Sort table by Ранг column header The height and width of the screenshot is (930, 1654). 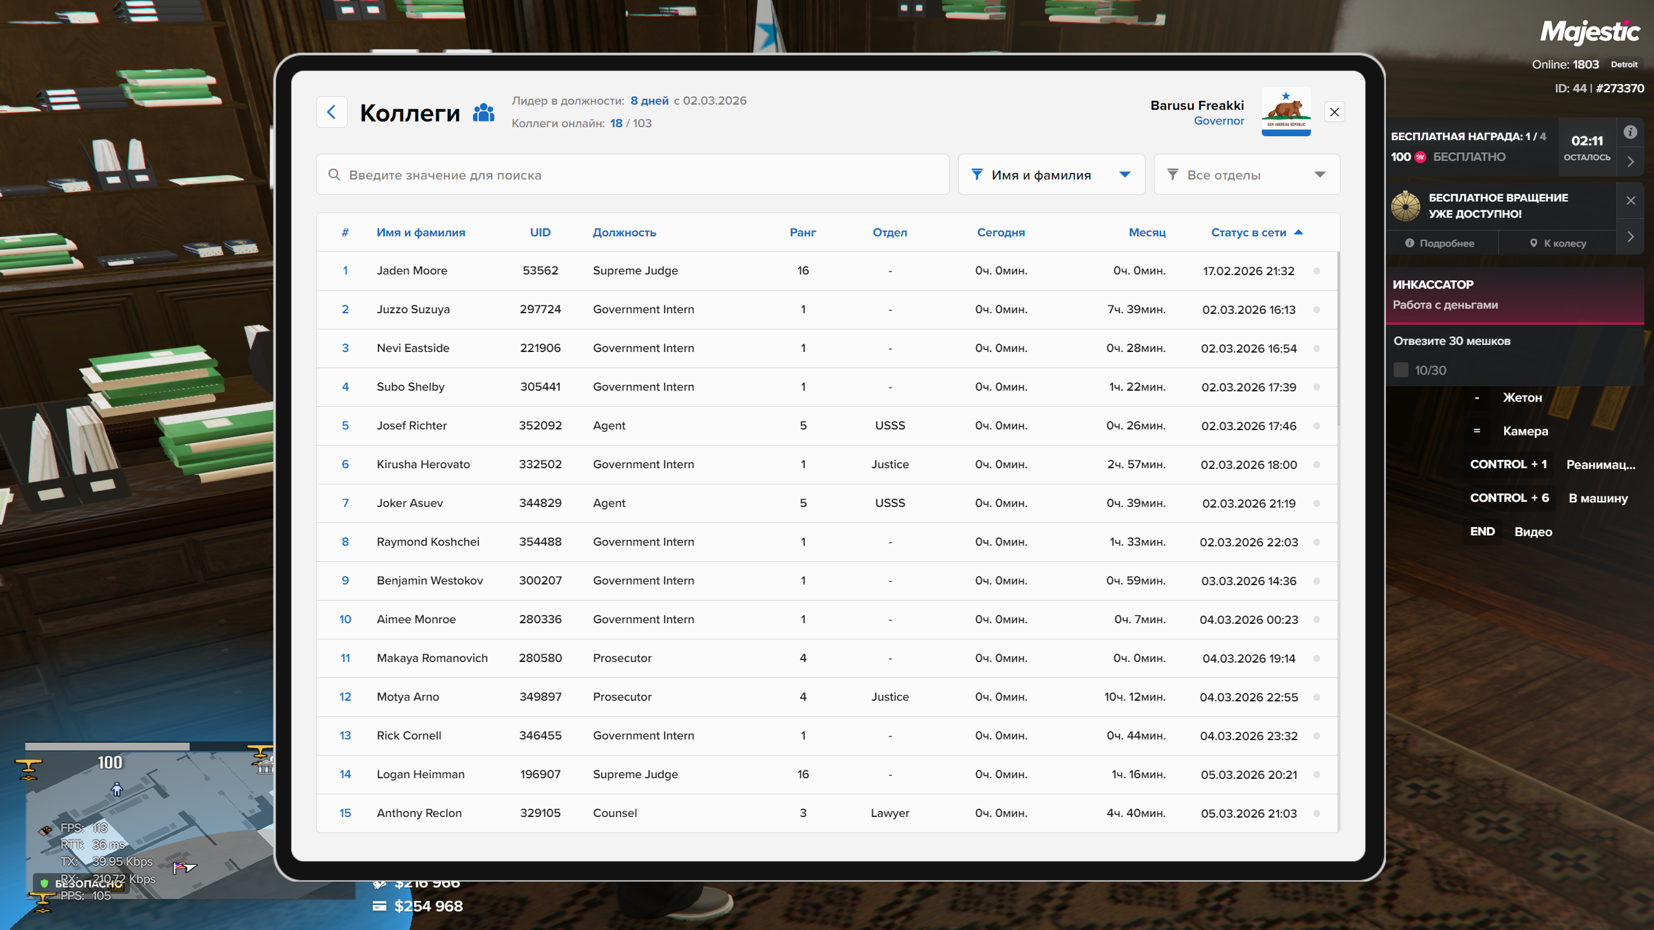[x=802, y=232]
